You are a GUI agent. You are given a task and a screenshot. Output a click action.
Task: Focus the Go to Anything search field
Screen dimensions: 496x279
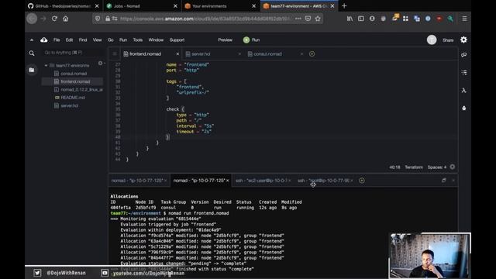(x=74, y=53)
